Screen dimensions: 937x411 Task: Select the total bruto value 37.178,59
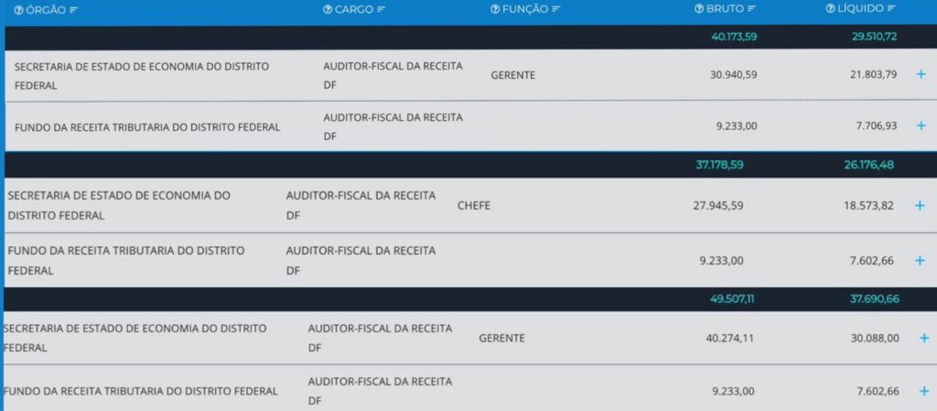click(x=720, y=165)
